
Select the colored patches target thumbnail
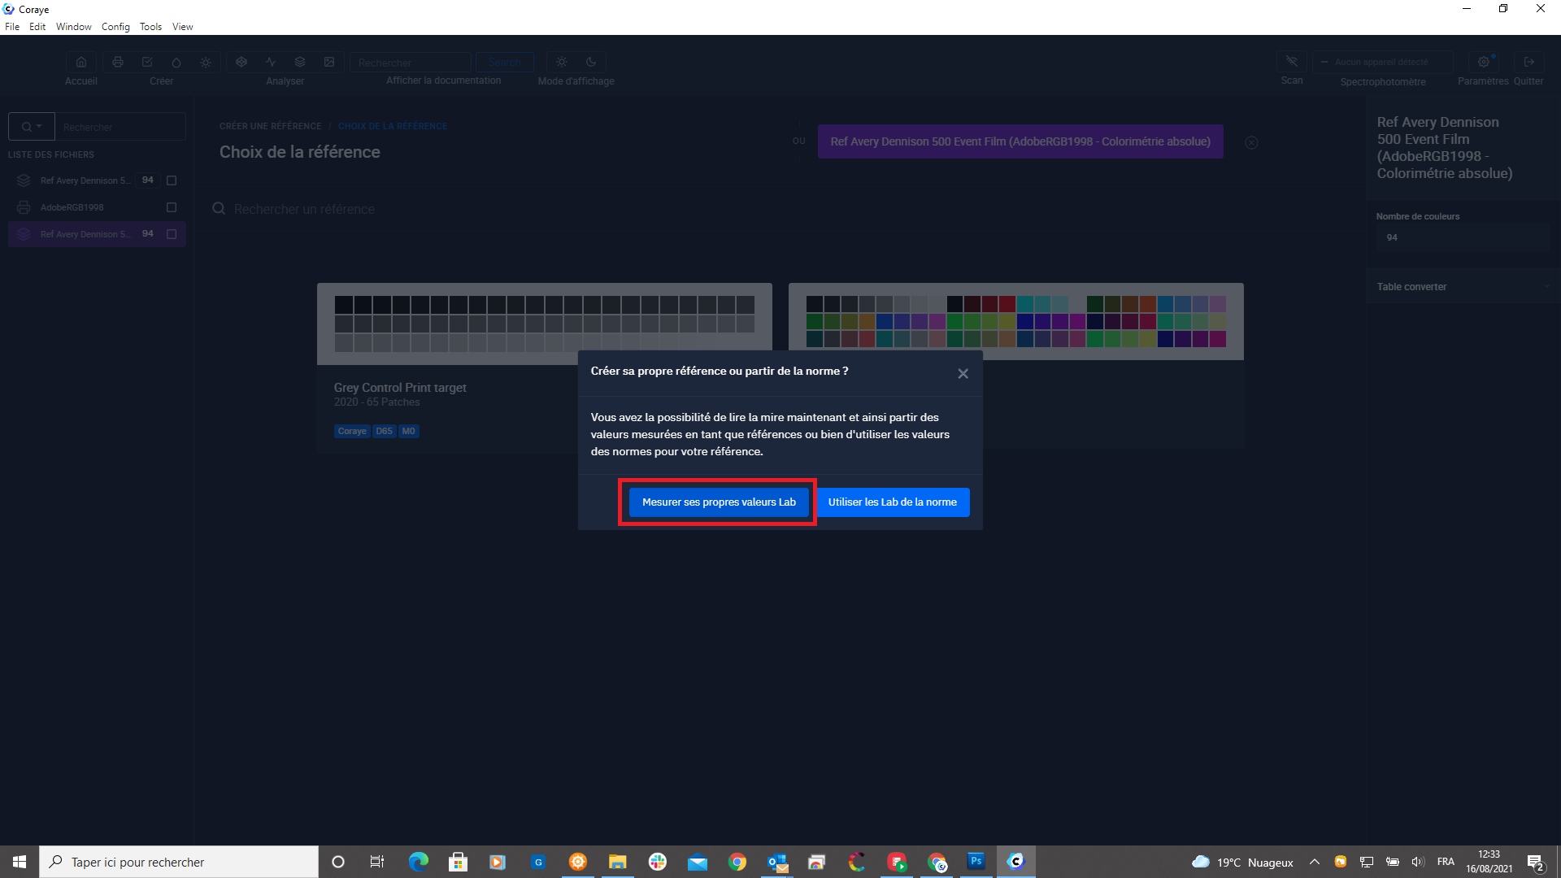coord(1016,321)
